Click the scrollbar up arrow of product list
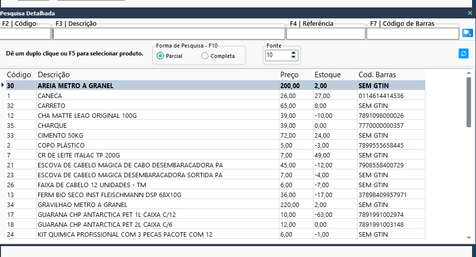 coord(469,73)
